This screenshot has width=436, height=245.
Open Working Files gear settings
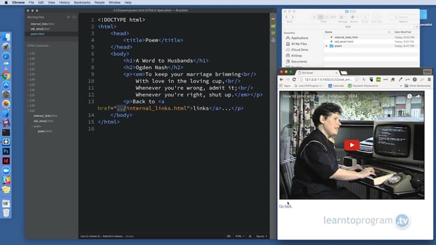(68, 17)
